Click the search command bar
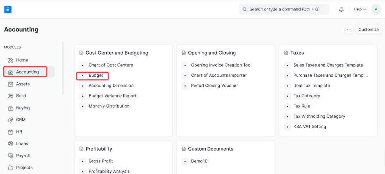Image resolution: width=385 pixels, height=174 pixels. [284, 9]
